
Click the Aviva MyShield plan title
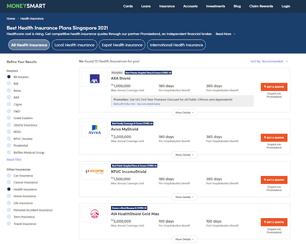coord(125,129)
